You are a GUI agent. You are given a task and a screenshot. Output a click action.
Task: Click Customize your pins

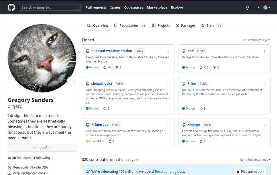257,40
